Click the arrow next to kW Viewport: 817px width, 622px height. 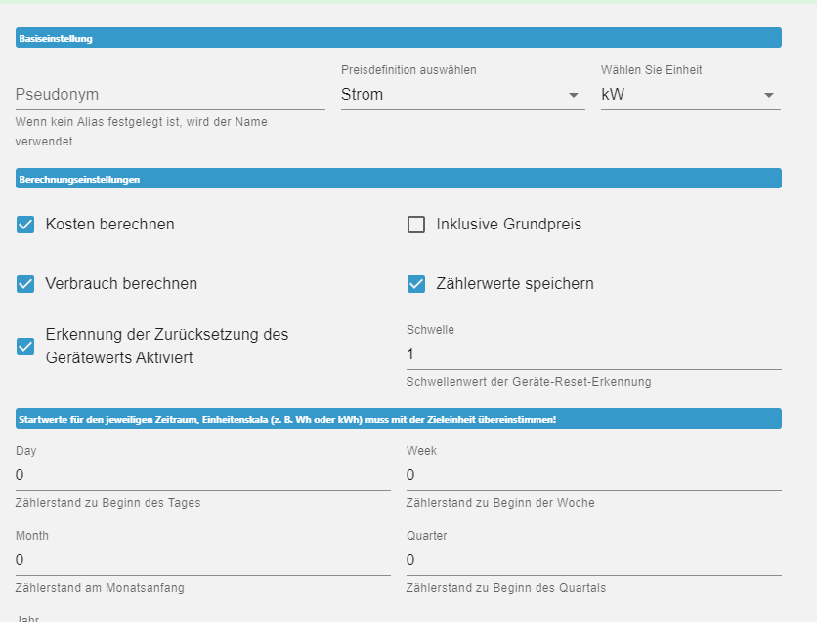click(x=769, y=95)
